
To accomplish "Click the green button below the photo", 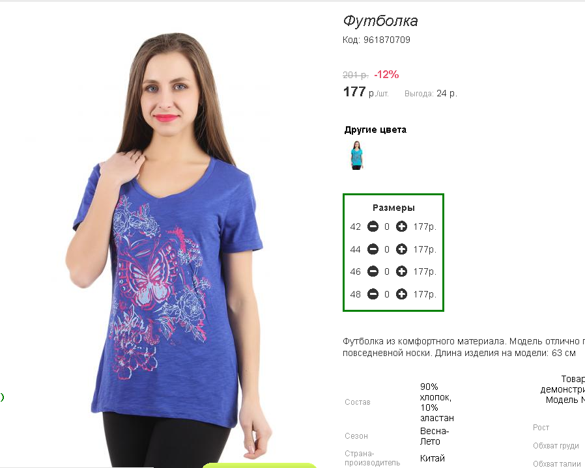I will [x=259, y=465].
